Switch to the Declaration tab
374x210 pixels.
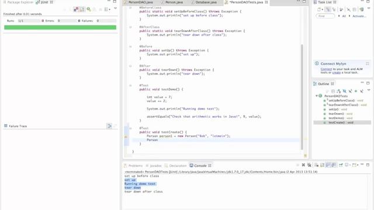point(175,166)
